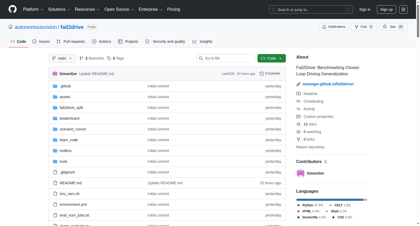Expand the Solutions menu
Image resolution: width=420 pixels, height=226 pixels.
59,9
